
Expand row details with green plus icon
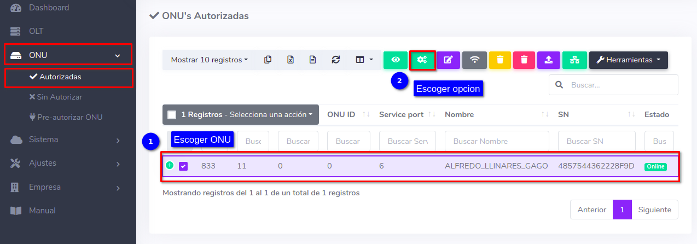pyautogui.click(x=170, y=165)
